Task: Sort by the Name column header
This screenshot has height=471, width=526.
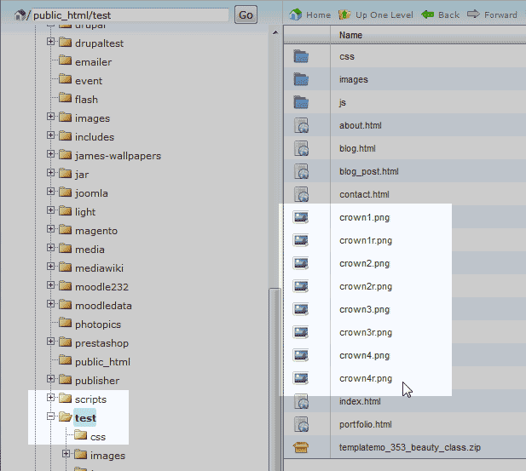Action: [x=350, y=35]
